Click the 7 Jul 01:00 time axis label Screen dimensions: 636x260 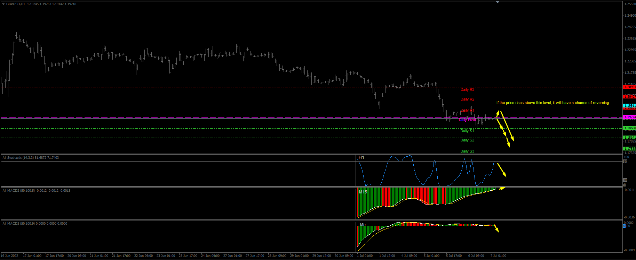click(x=498, y=256)
